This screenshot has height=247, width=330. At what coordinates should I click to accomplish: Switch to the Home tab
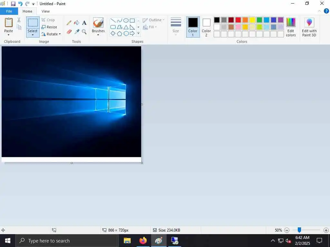27,11
